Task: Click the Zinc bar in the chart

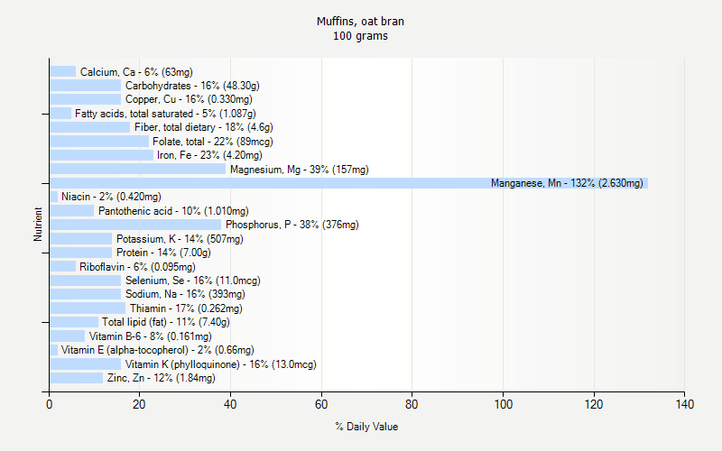Action: click(x=77, y=378)
